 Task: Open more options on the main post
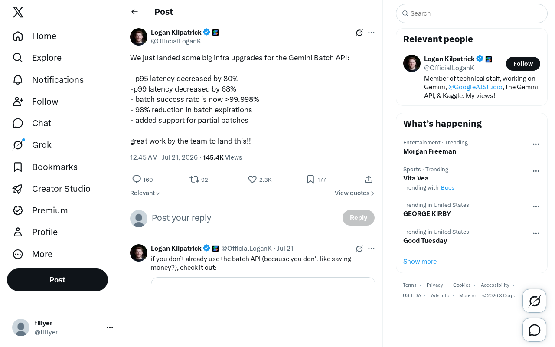click(x=371, y=33)
